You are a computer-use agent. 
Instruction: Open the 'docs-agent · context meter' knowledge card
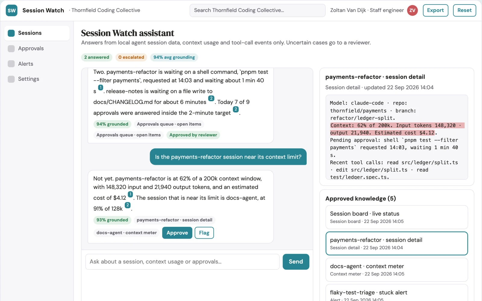point(397,270)
